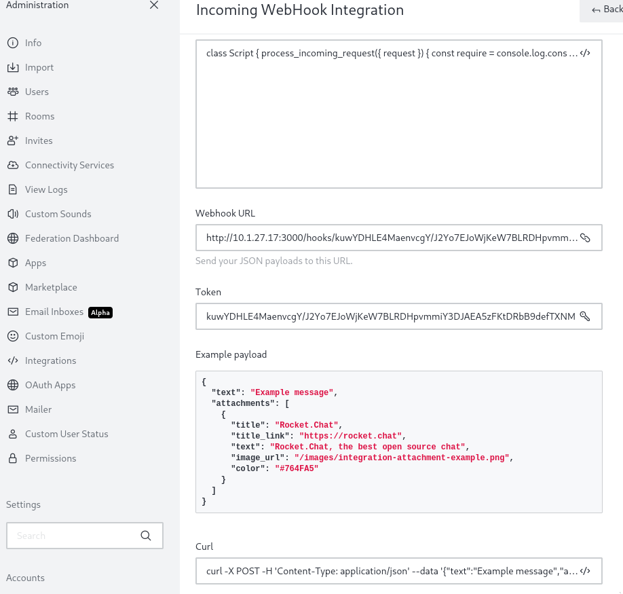Click the 'Send your JSON payloads to this URL.' hint
Screen dimensions: 623x594
pos(273,261)
